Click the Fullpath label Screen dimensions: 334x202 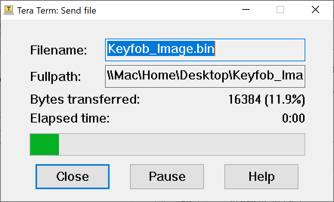(x=56, y=77)
